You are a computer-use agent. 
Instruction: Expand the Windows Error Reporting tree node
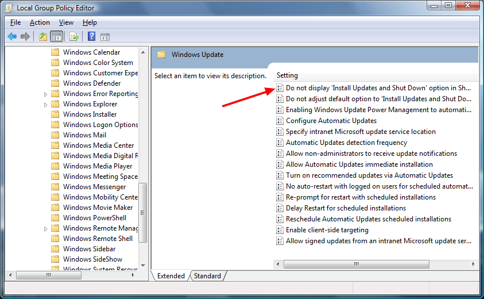point(45,94)
